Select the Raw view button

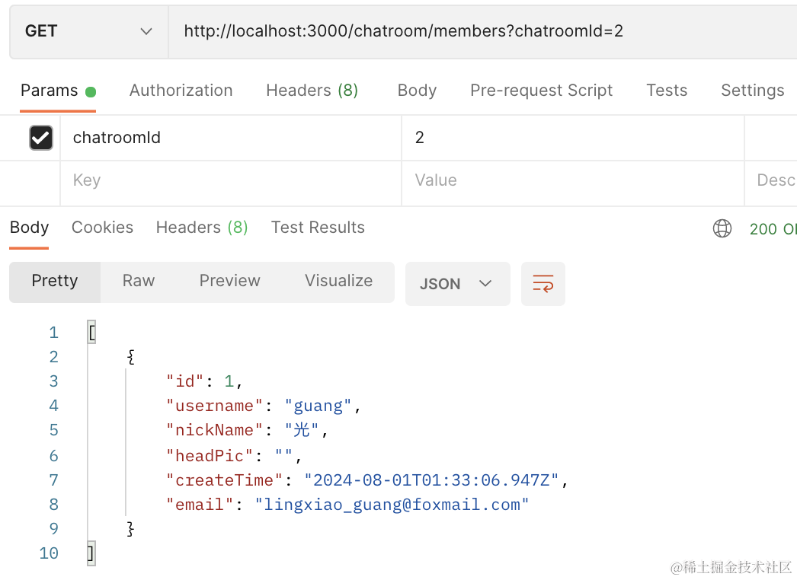[139, 281]
